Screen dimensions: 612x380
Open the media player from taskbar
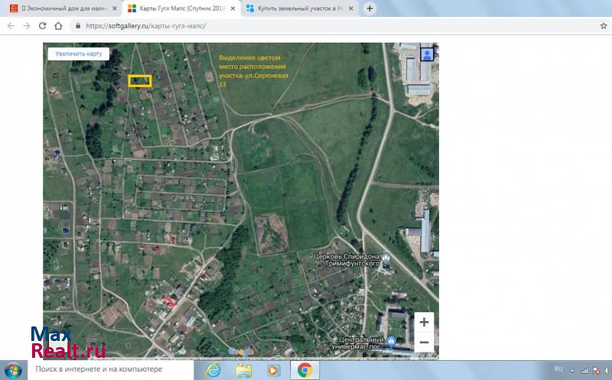tap(273, 370)
